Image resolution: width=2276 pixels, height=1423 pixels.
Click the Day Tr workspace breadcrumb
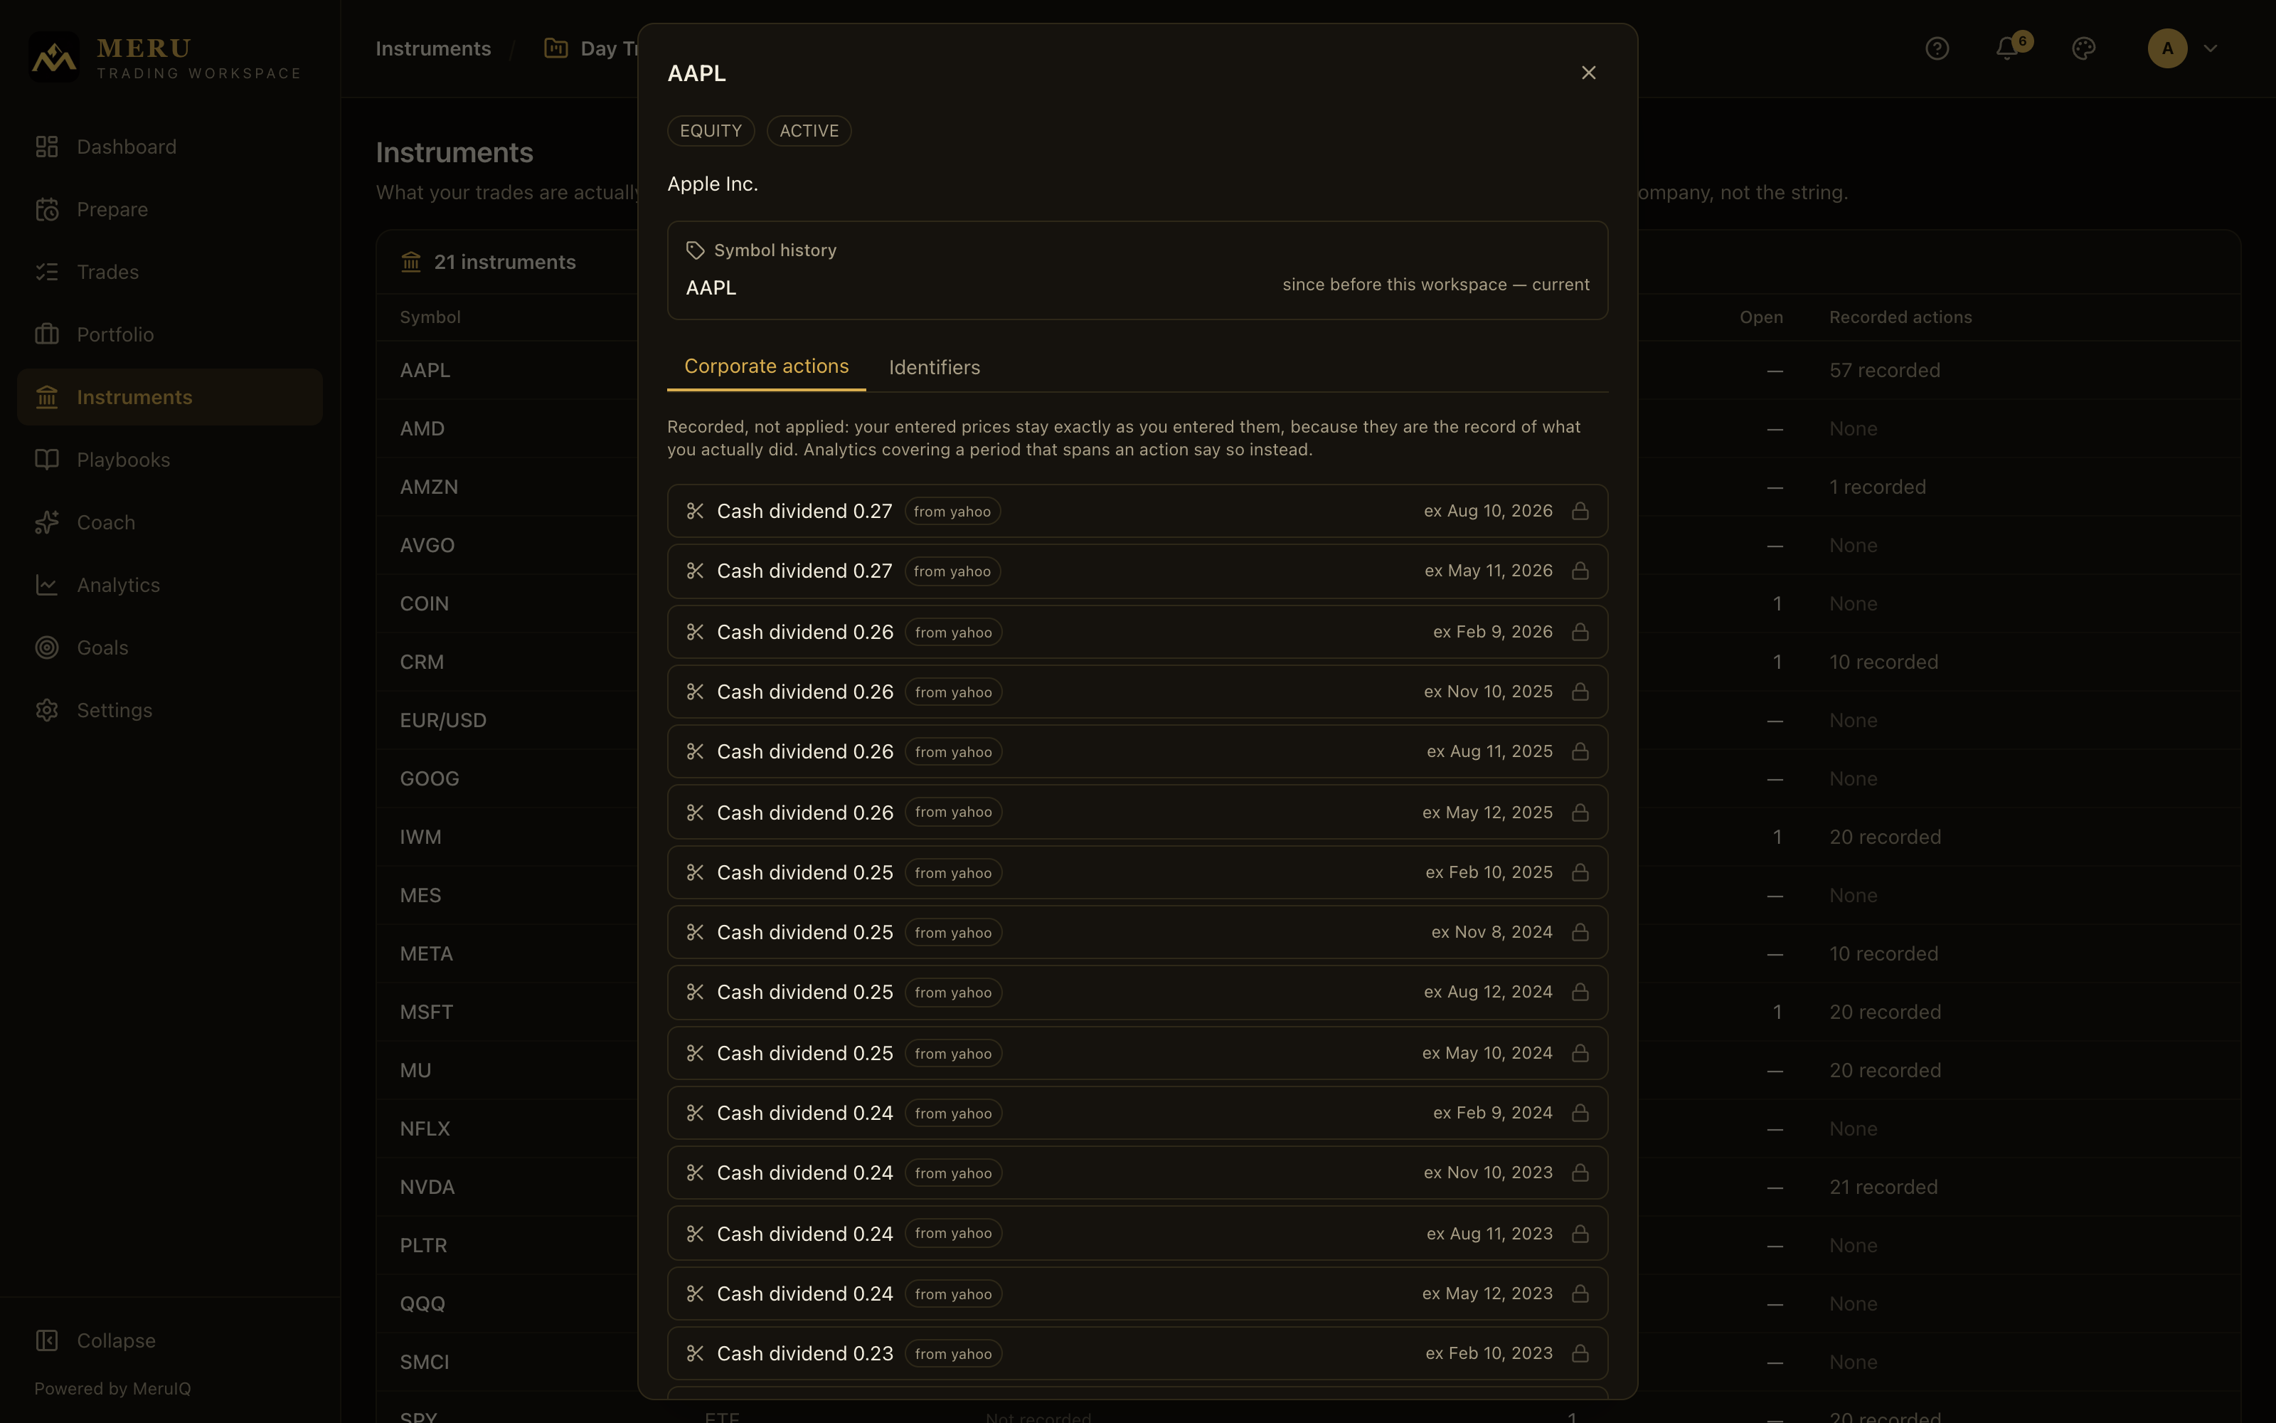pyautogui.click(x=592, y=48)
